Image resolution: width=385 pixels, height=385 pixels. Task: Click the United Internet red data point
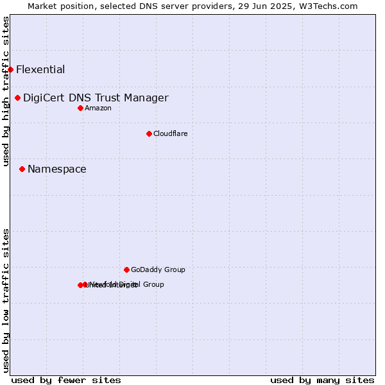tap(80, 286)
